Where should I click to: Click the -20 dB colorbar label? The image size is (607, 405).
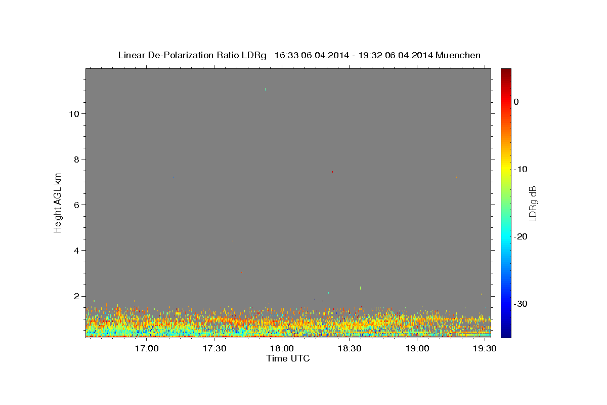pyautogui.click(x=521, y=236)
